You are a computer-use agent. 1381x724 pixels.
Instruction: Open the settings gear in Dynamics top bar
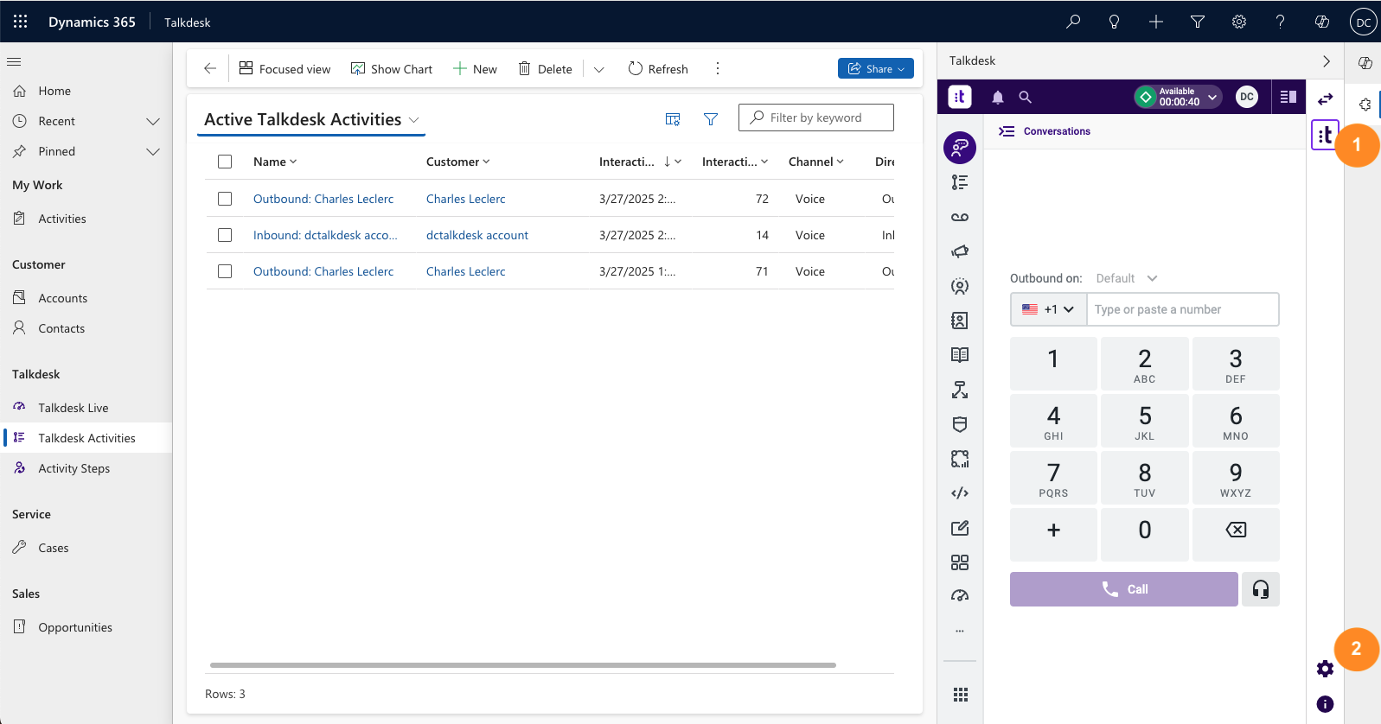pyautogui.click(x=1239, y=22)
